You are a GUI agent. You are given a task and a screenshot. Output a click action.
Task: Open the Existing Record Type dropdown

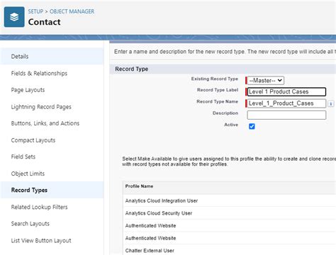click(266, 81)
